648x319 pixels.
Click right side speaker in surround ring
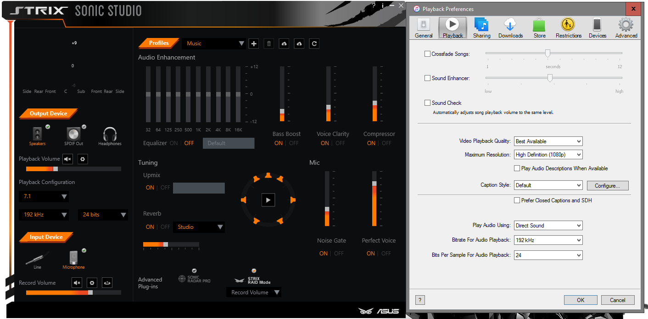coord(293,200)
